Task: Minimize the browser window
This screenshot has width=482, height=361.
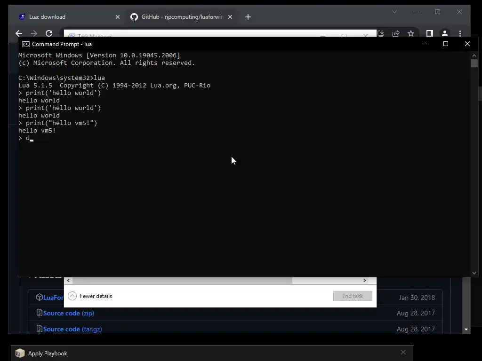Action: (416, 12)
